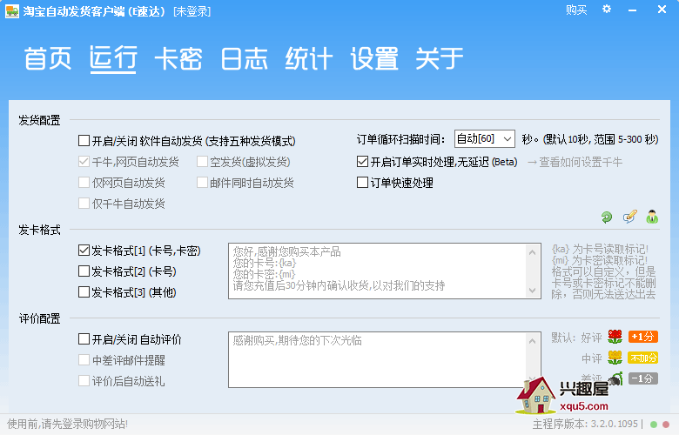Toggle 千牛,网页自动发货 checkbox
This screenshot has width=679, height=435.
84,162
